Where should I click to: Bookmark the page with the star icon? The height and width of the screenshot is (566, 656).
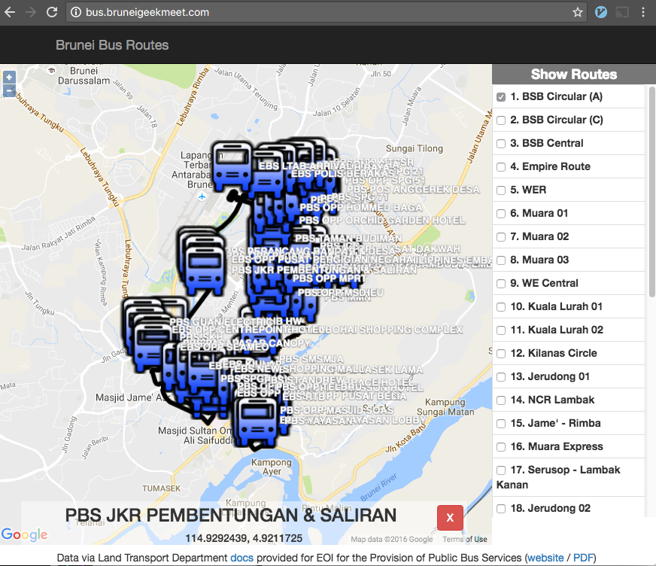(x=578, y=12)
